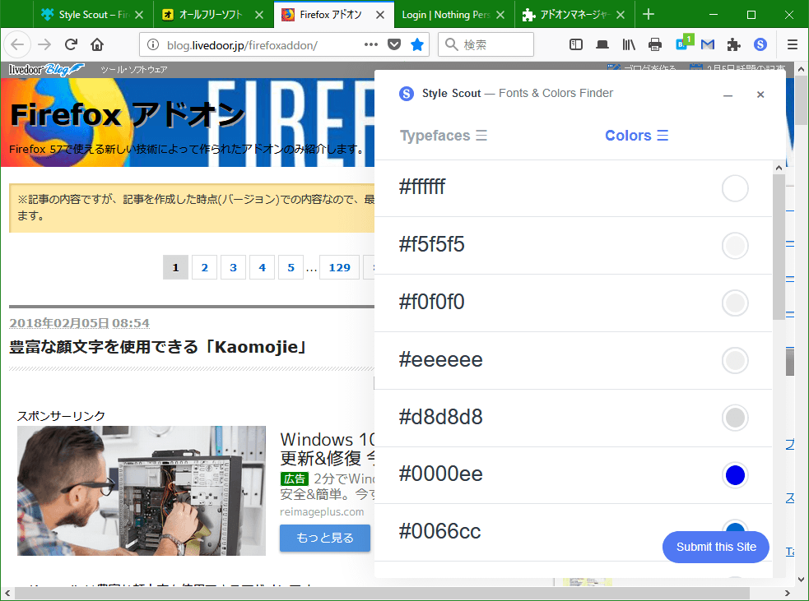The width and height of the screenshot is (809, 601).
Task: Click the computer repair ad thumbnail
Action: coord(142,490)
